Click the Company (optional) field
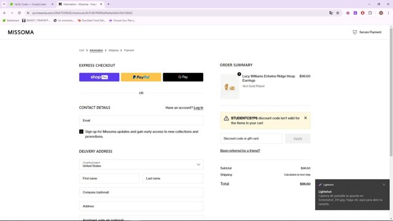Viewport: 393px width, 221px height. [x=141, y=192]
